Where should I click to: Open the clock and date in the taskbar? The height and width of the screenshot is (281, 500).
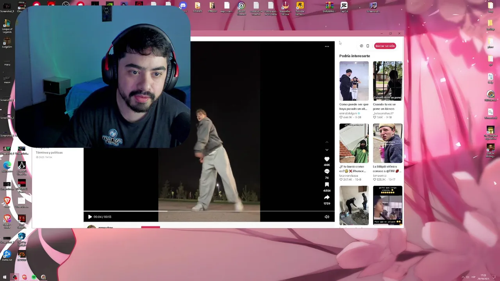click(483, 277)
